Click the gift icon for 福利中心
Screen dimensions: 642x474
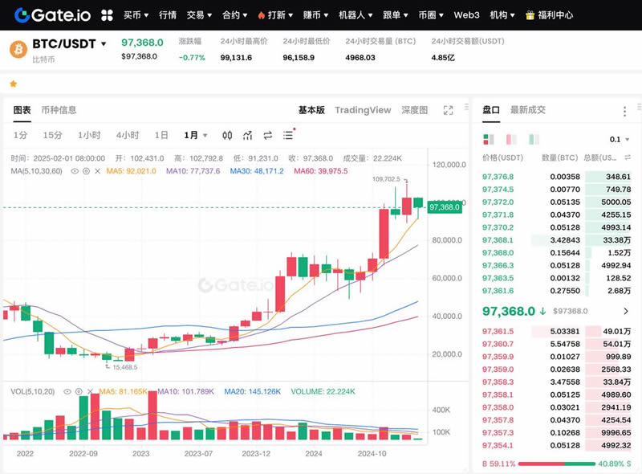coord(530,15)
